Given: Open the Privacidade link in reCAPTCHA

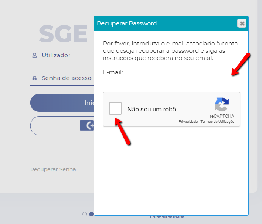Looking at the screenshot, I should (x=188, y=122).
